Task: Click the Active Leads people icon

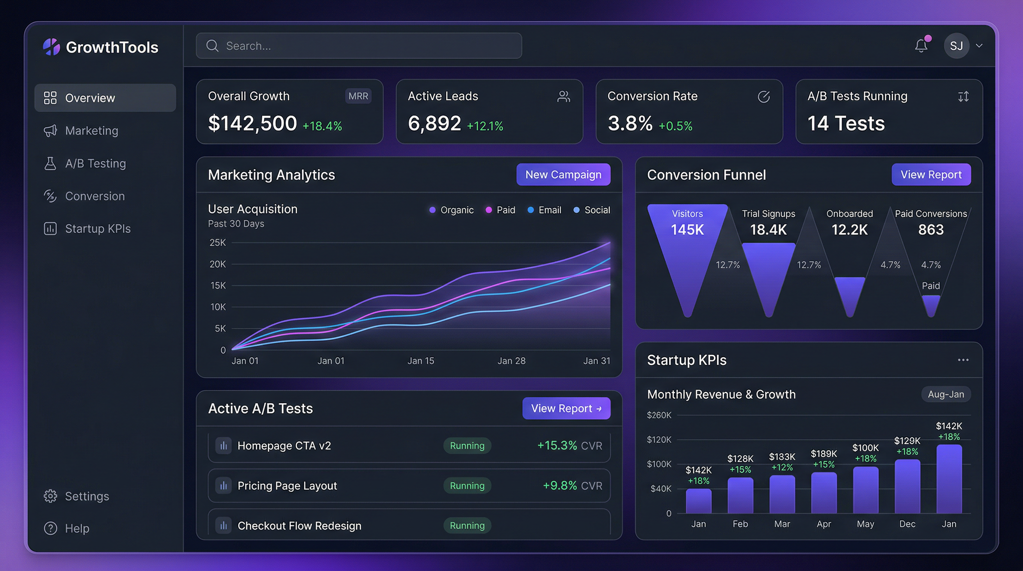Action: coord(564,96)
